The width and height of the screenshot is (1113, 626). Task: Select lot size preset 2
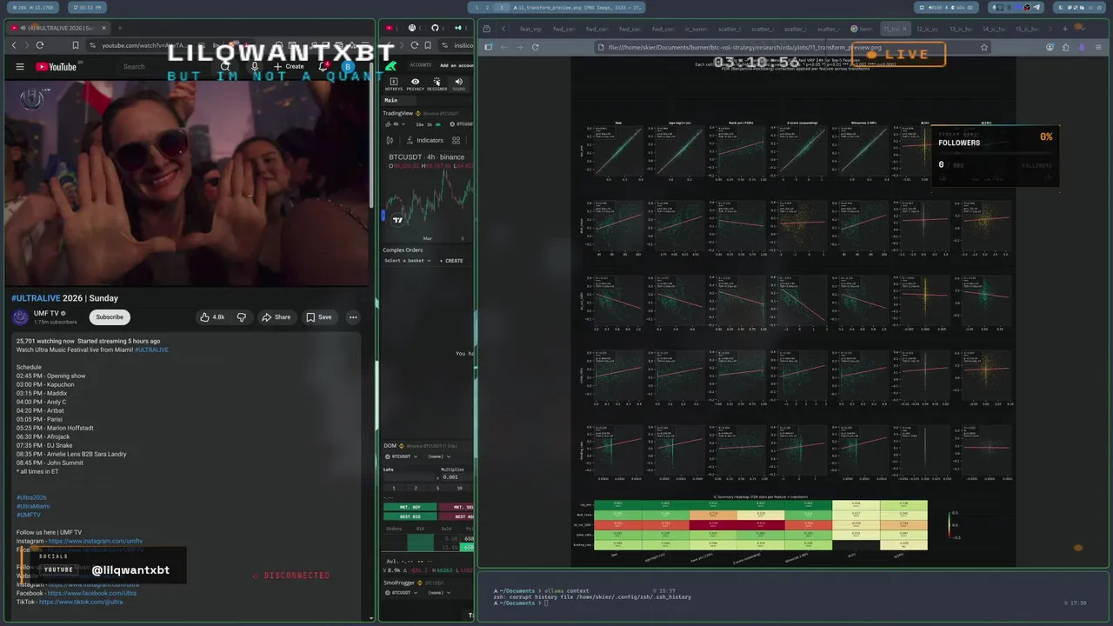(x=416, y=488)
